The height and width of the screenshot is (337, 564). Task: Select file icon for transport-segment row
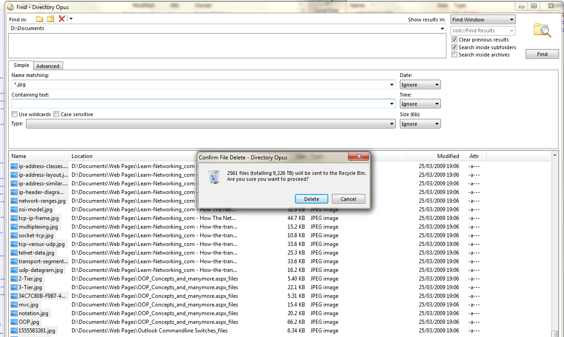point(14,261)
